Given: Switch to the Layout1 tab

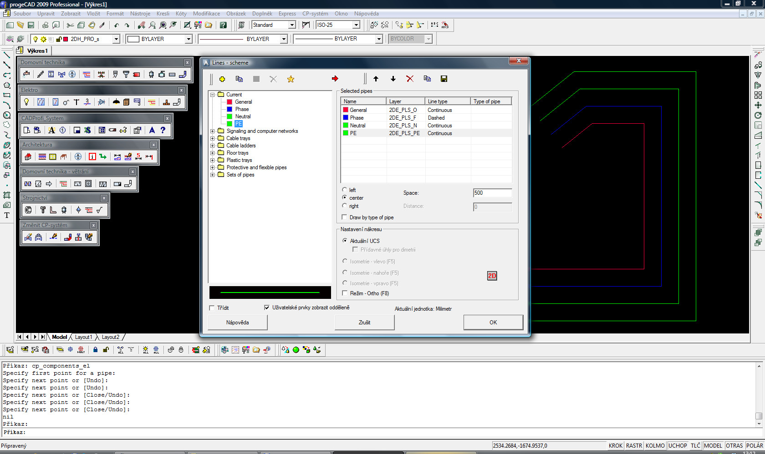Looking at the screenshot, I should click(83, 337).
